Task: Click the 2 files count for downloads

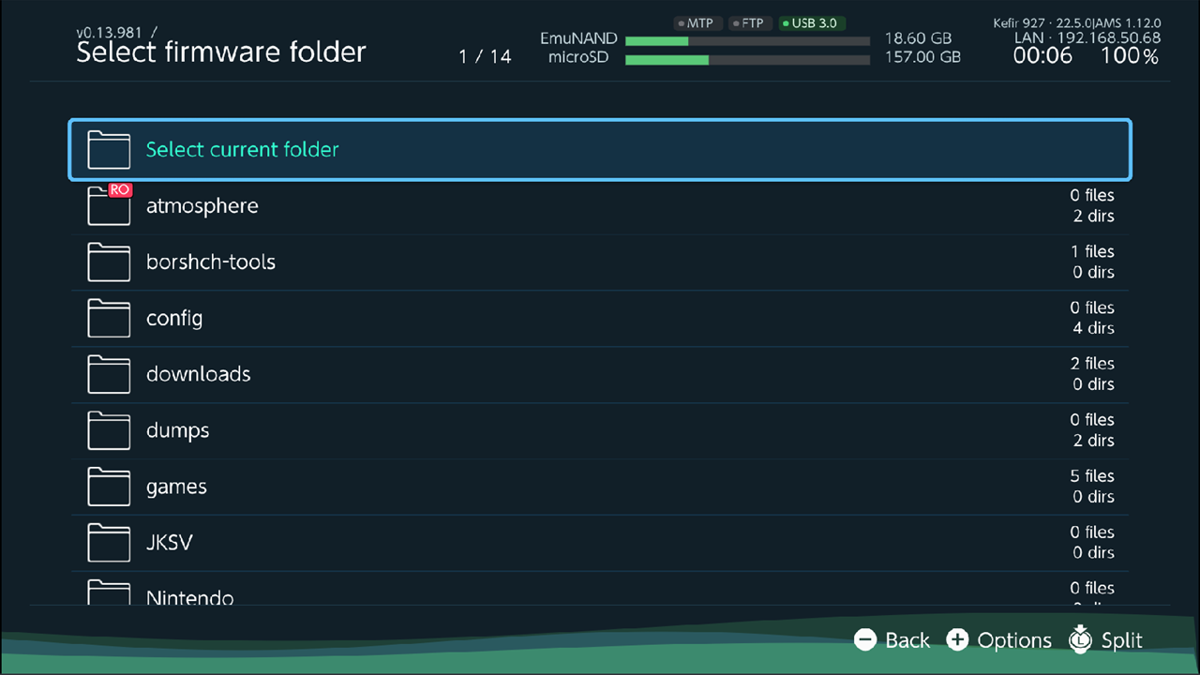Action: (1092, 364)
